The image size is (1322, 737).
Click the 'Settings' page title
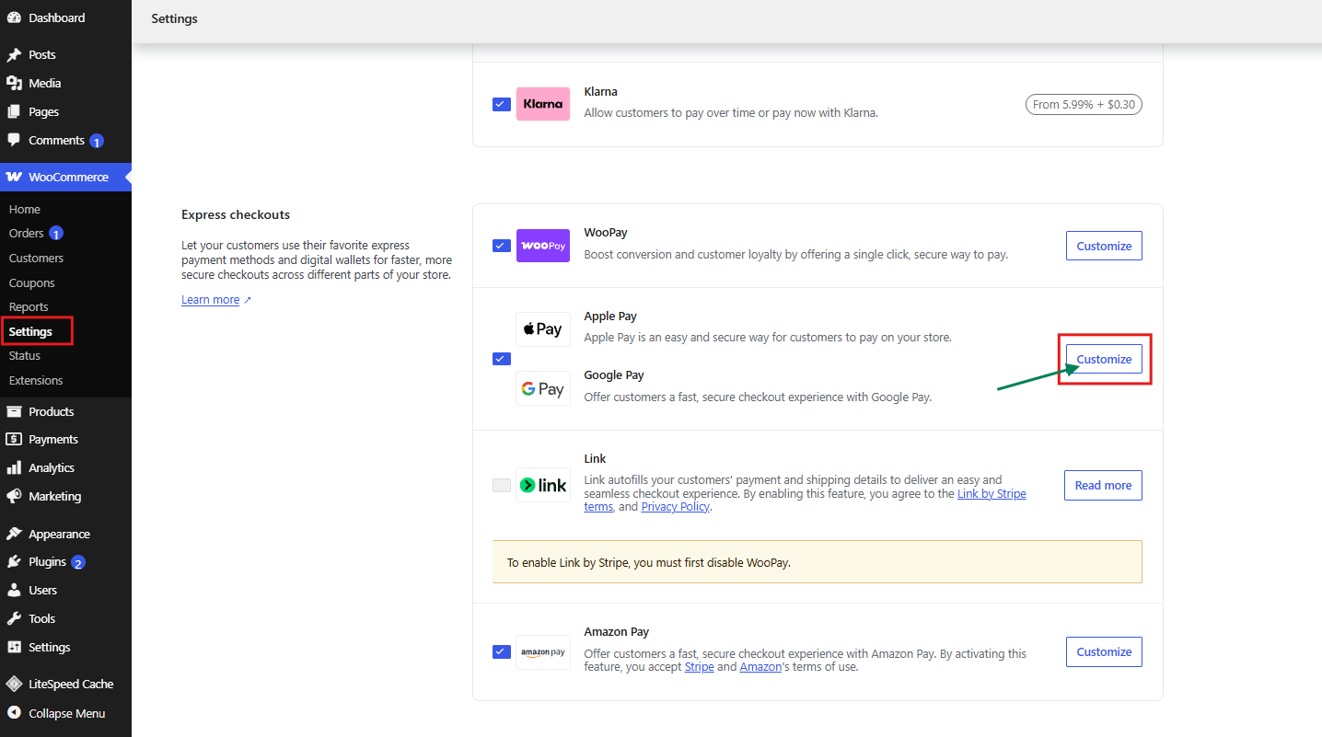click(174, 18)
